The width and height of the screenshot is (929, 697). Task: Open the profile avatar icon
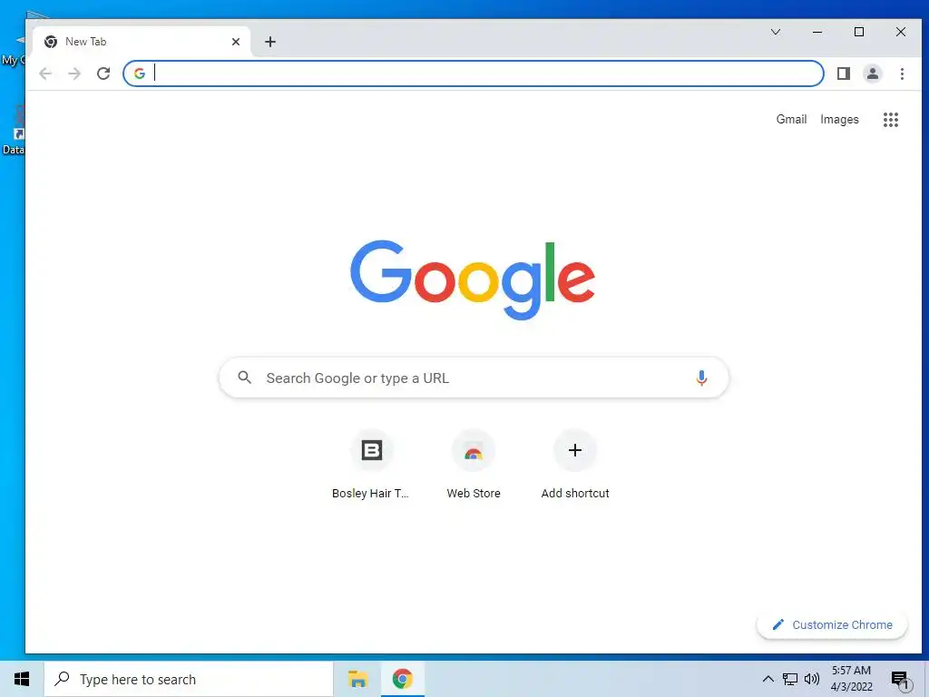(872, 74)
